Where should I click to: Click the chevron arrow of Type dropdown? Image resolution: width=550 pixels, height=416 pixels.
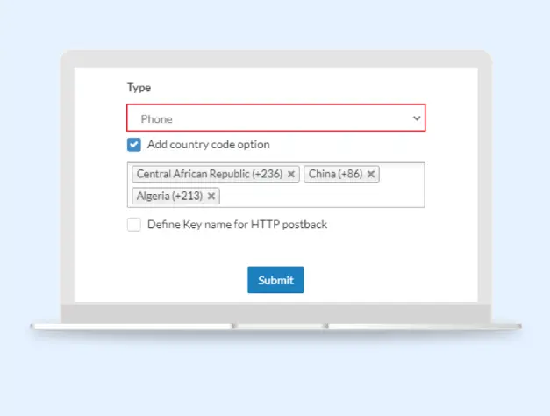[x=417, y=118]
